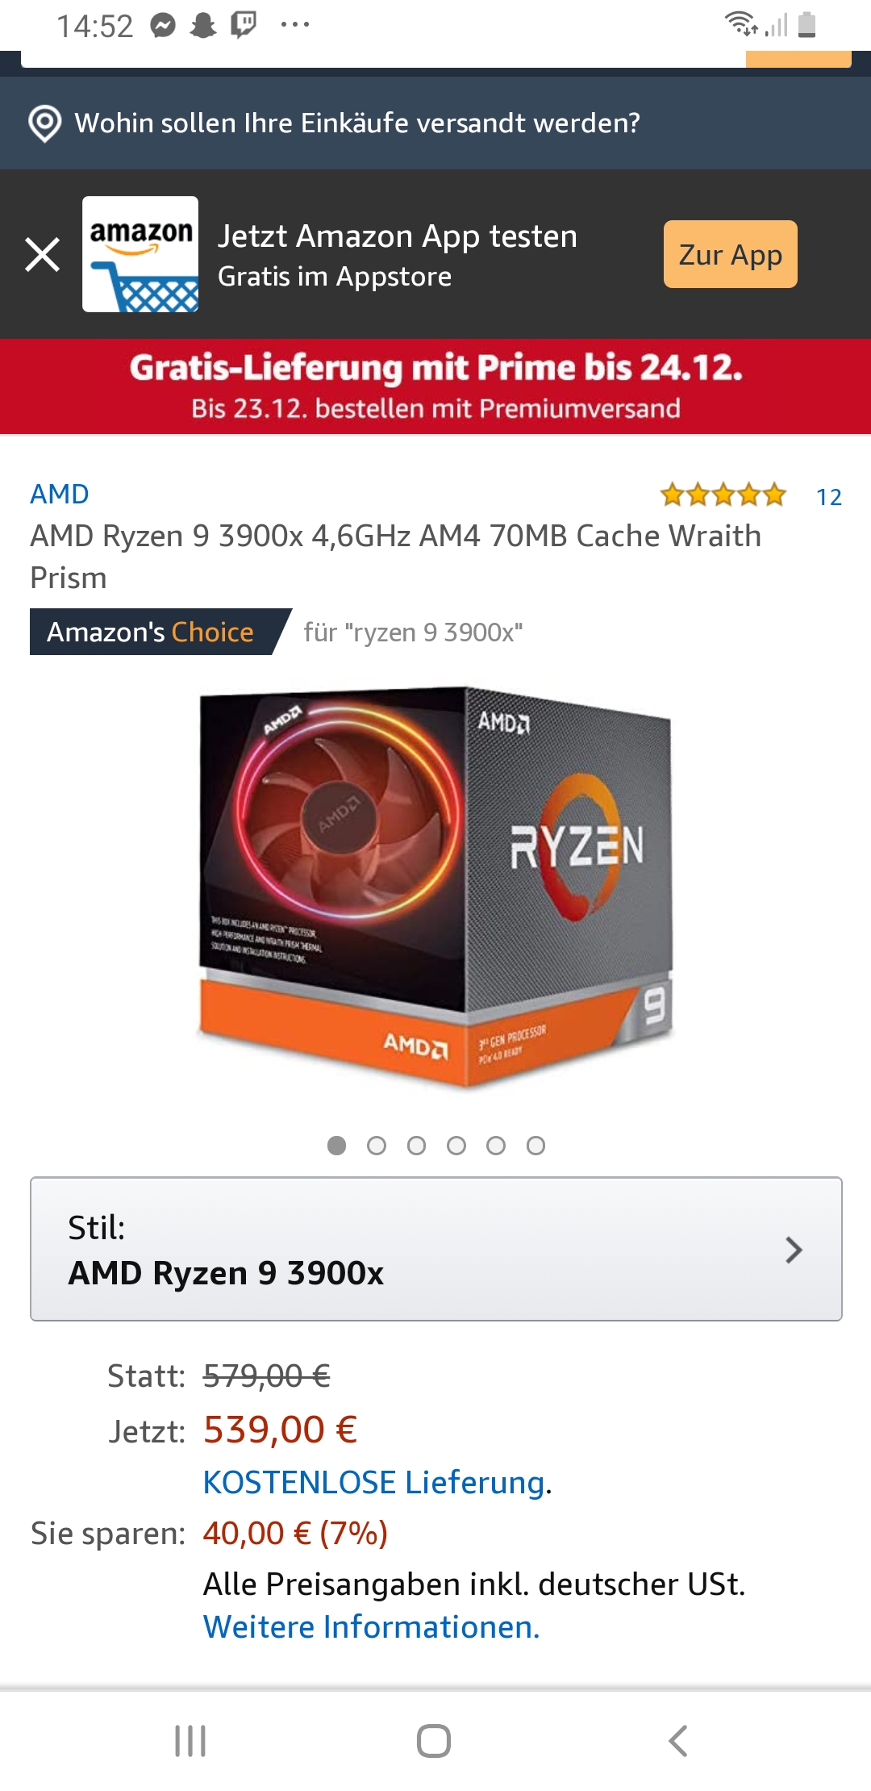Open the five-star rating summary
Screen dimensions: 871x1791
[723, 495]
